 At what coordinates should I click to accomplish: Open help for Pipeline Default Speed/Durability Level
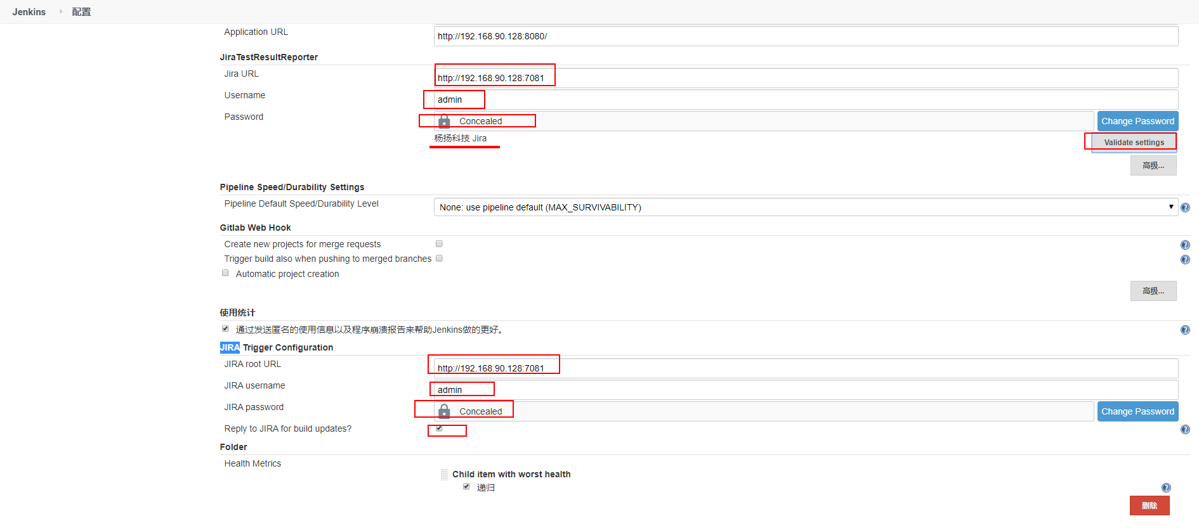click(1185, 208)
